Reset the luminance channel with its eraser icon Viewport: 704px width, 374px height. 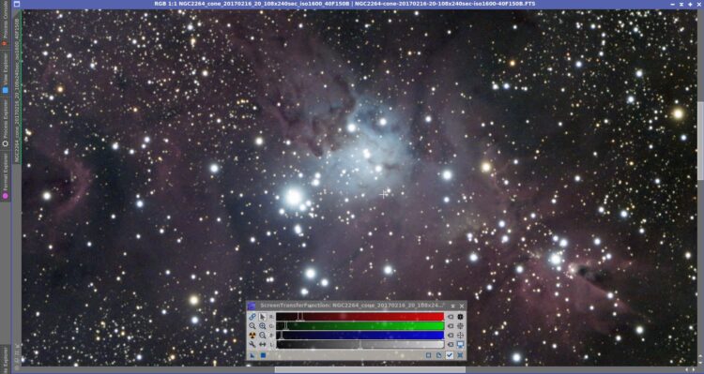451,344
